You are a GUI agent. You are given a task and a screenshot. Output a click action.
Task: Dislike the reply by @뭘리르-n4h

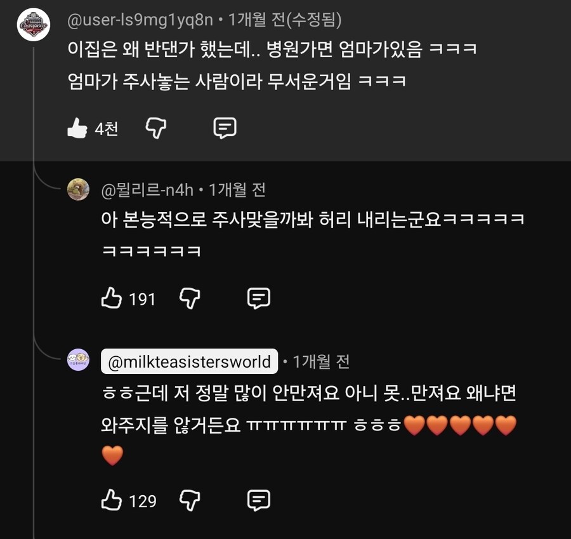click(x=190, y=298)
